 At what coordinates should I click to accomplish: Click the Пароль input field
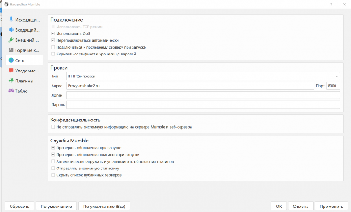pyautogui.click(x=203, y=105)
